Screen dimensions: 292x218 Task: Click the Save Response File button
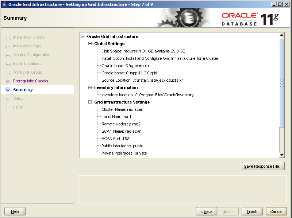coord(263,166)
